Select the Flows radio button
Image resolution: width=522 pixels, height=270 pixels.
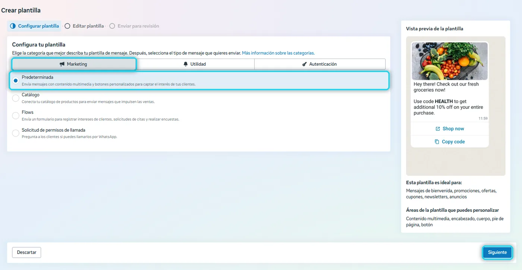point(16,116)
